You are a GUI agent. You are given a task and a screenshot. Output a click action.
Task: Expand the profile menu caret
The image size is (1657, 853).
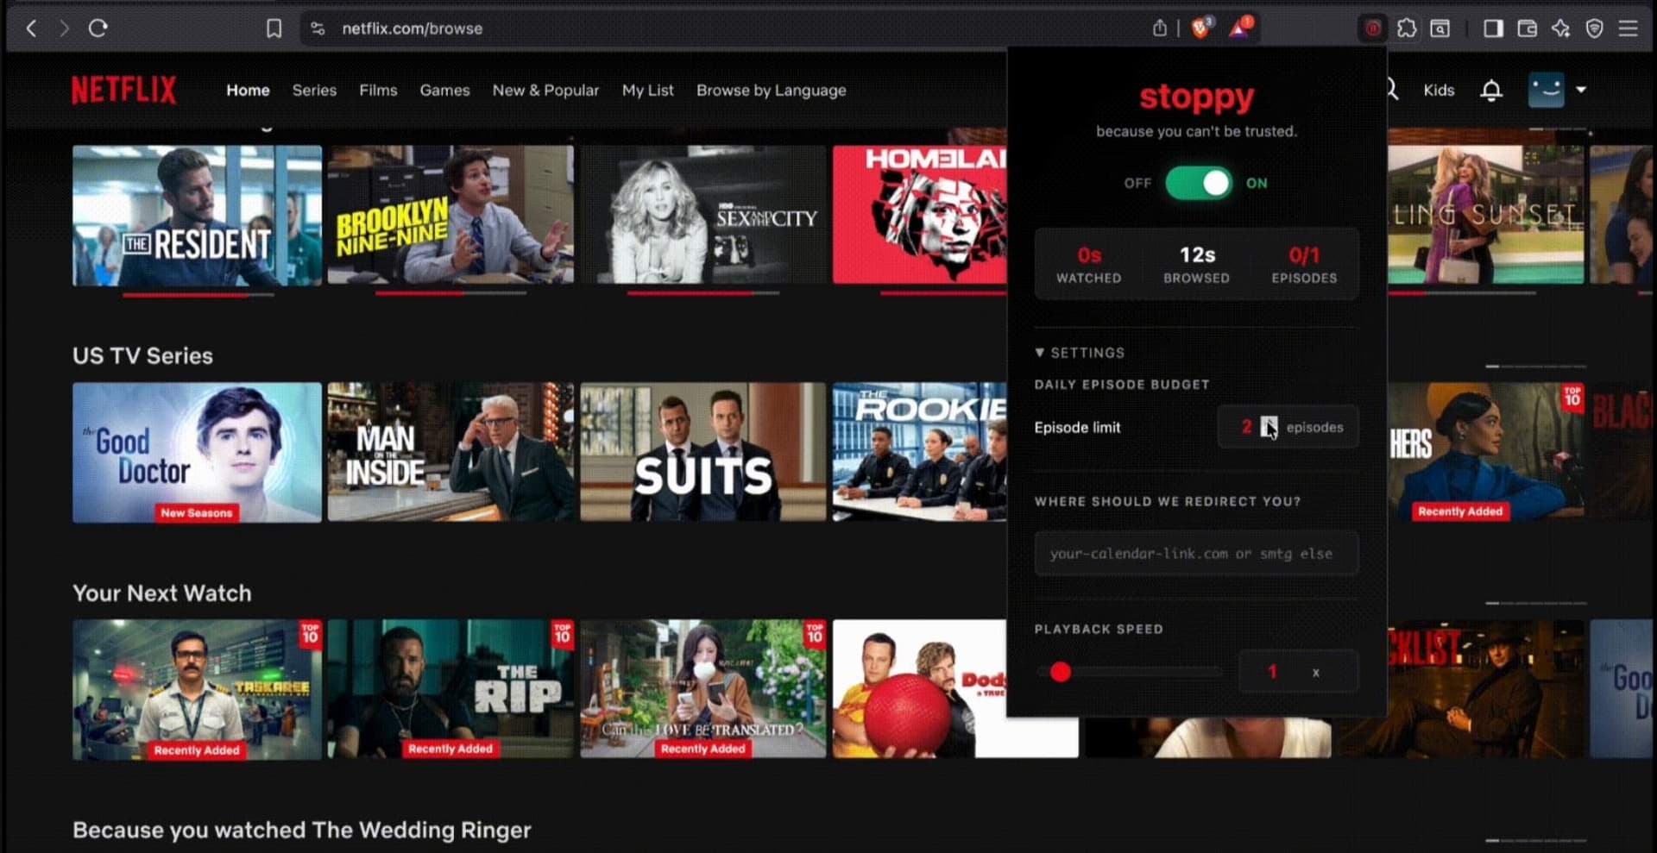click(x=1580, y=90)
